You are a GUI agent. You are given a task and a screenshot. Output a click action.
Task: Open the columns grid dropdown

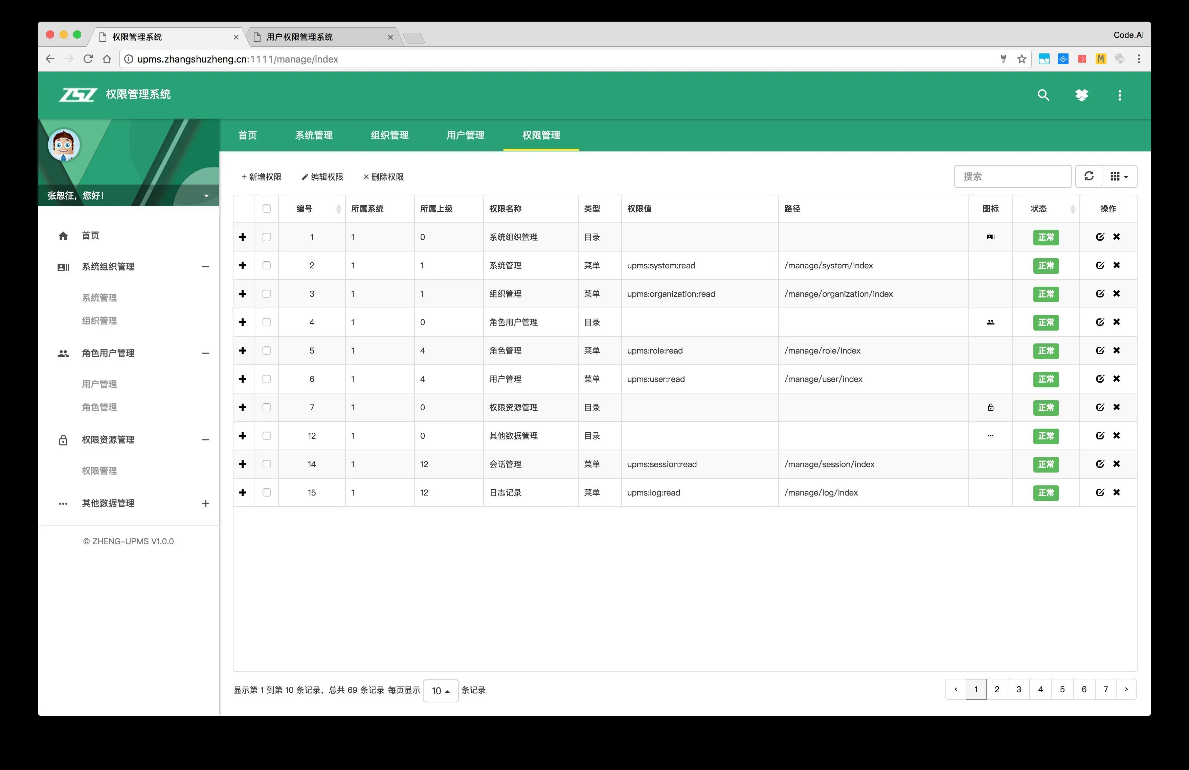pos(1119,176)
